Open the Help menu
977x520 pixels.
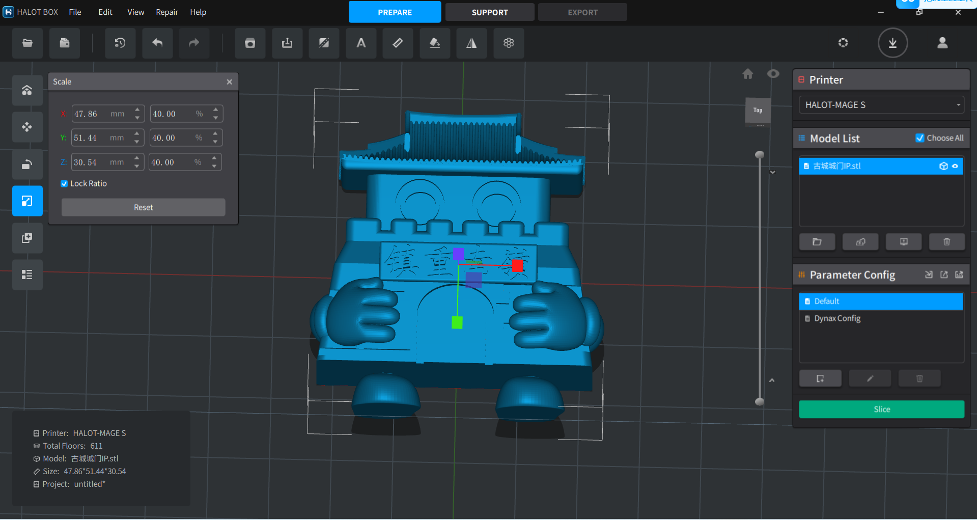coord(198,12)
